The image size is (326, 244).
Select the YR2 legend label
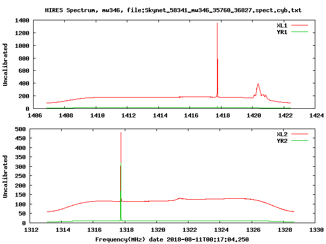(x=282, y=141)
